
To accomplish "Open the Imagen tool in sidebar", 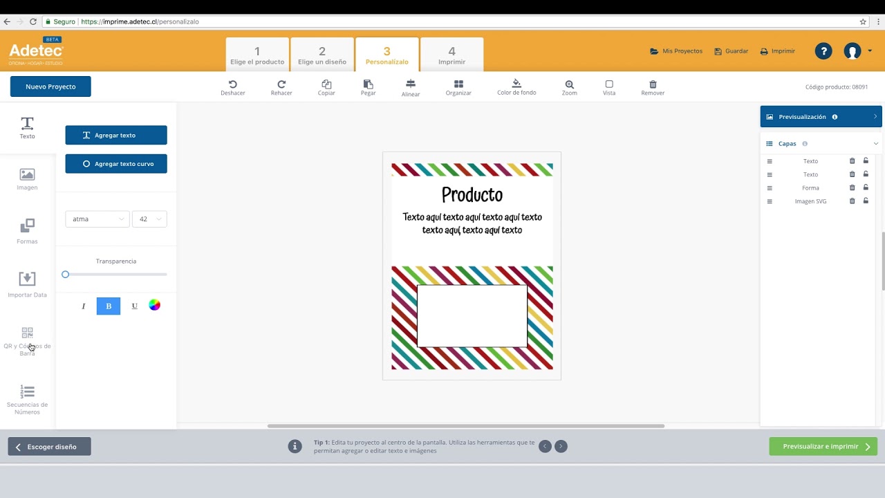I will (x=27, y=179).
